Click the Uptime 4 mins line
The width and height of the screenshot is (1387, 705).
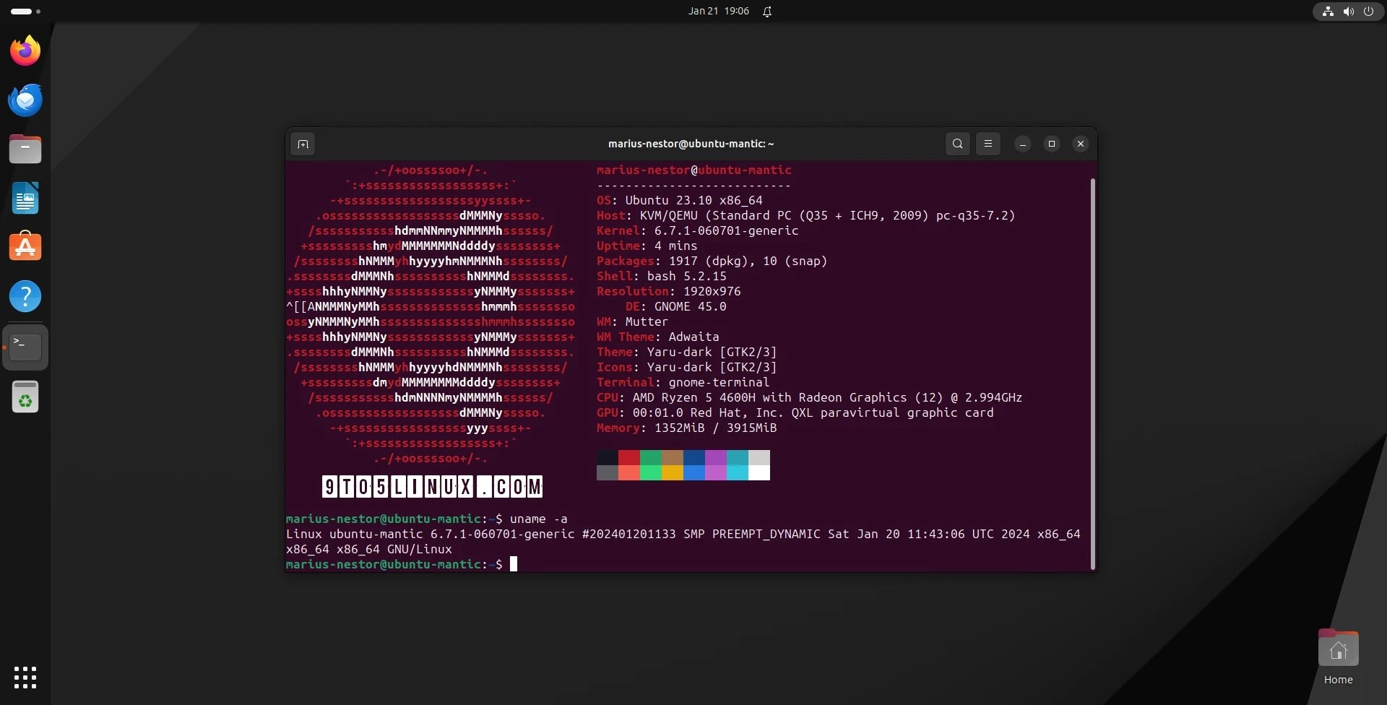tap(647, 246)
